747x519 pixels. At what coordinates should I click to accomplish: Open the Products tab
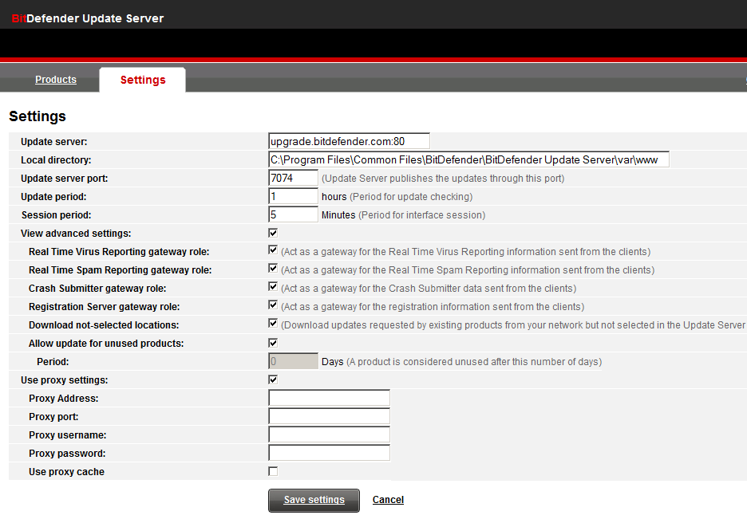click(x=56, y=80)
